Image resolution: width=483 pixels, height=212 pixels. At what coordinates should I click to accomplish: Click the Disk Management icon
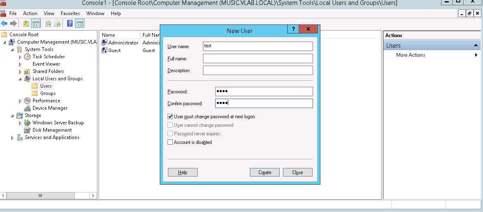(x=27, y=130)
